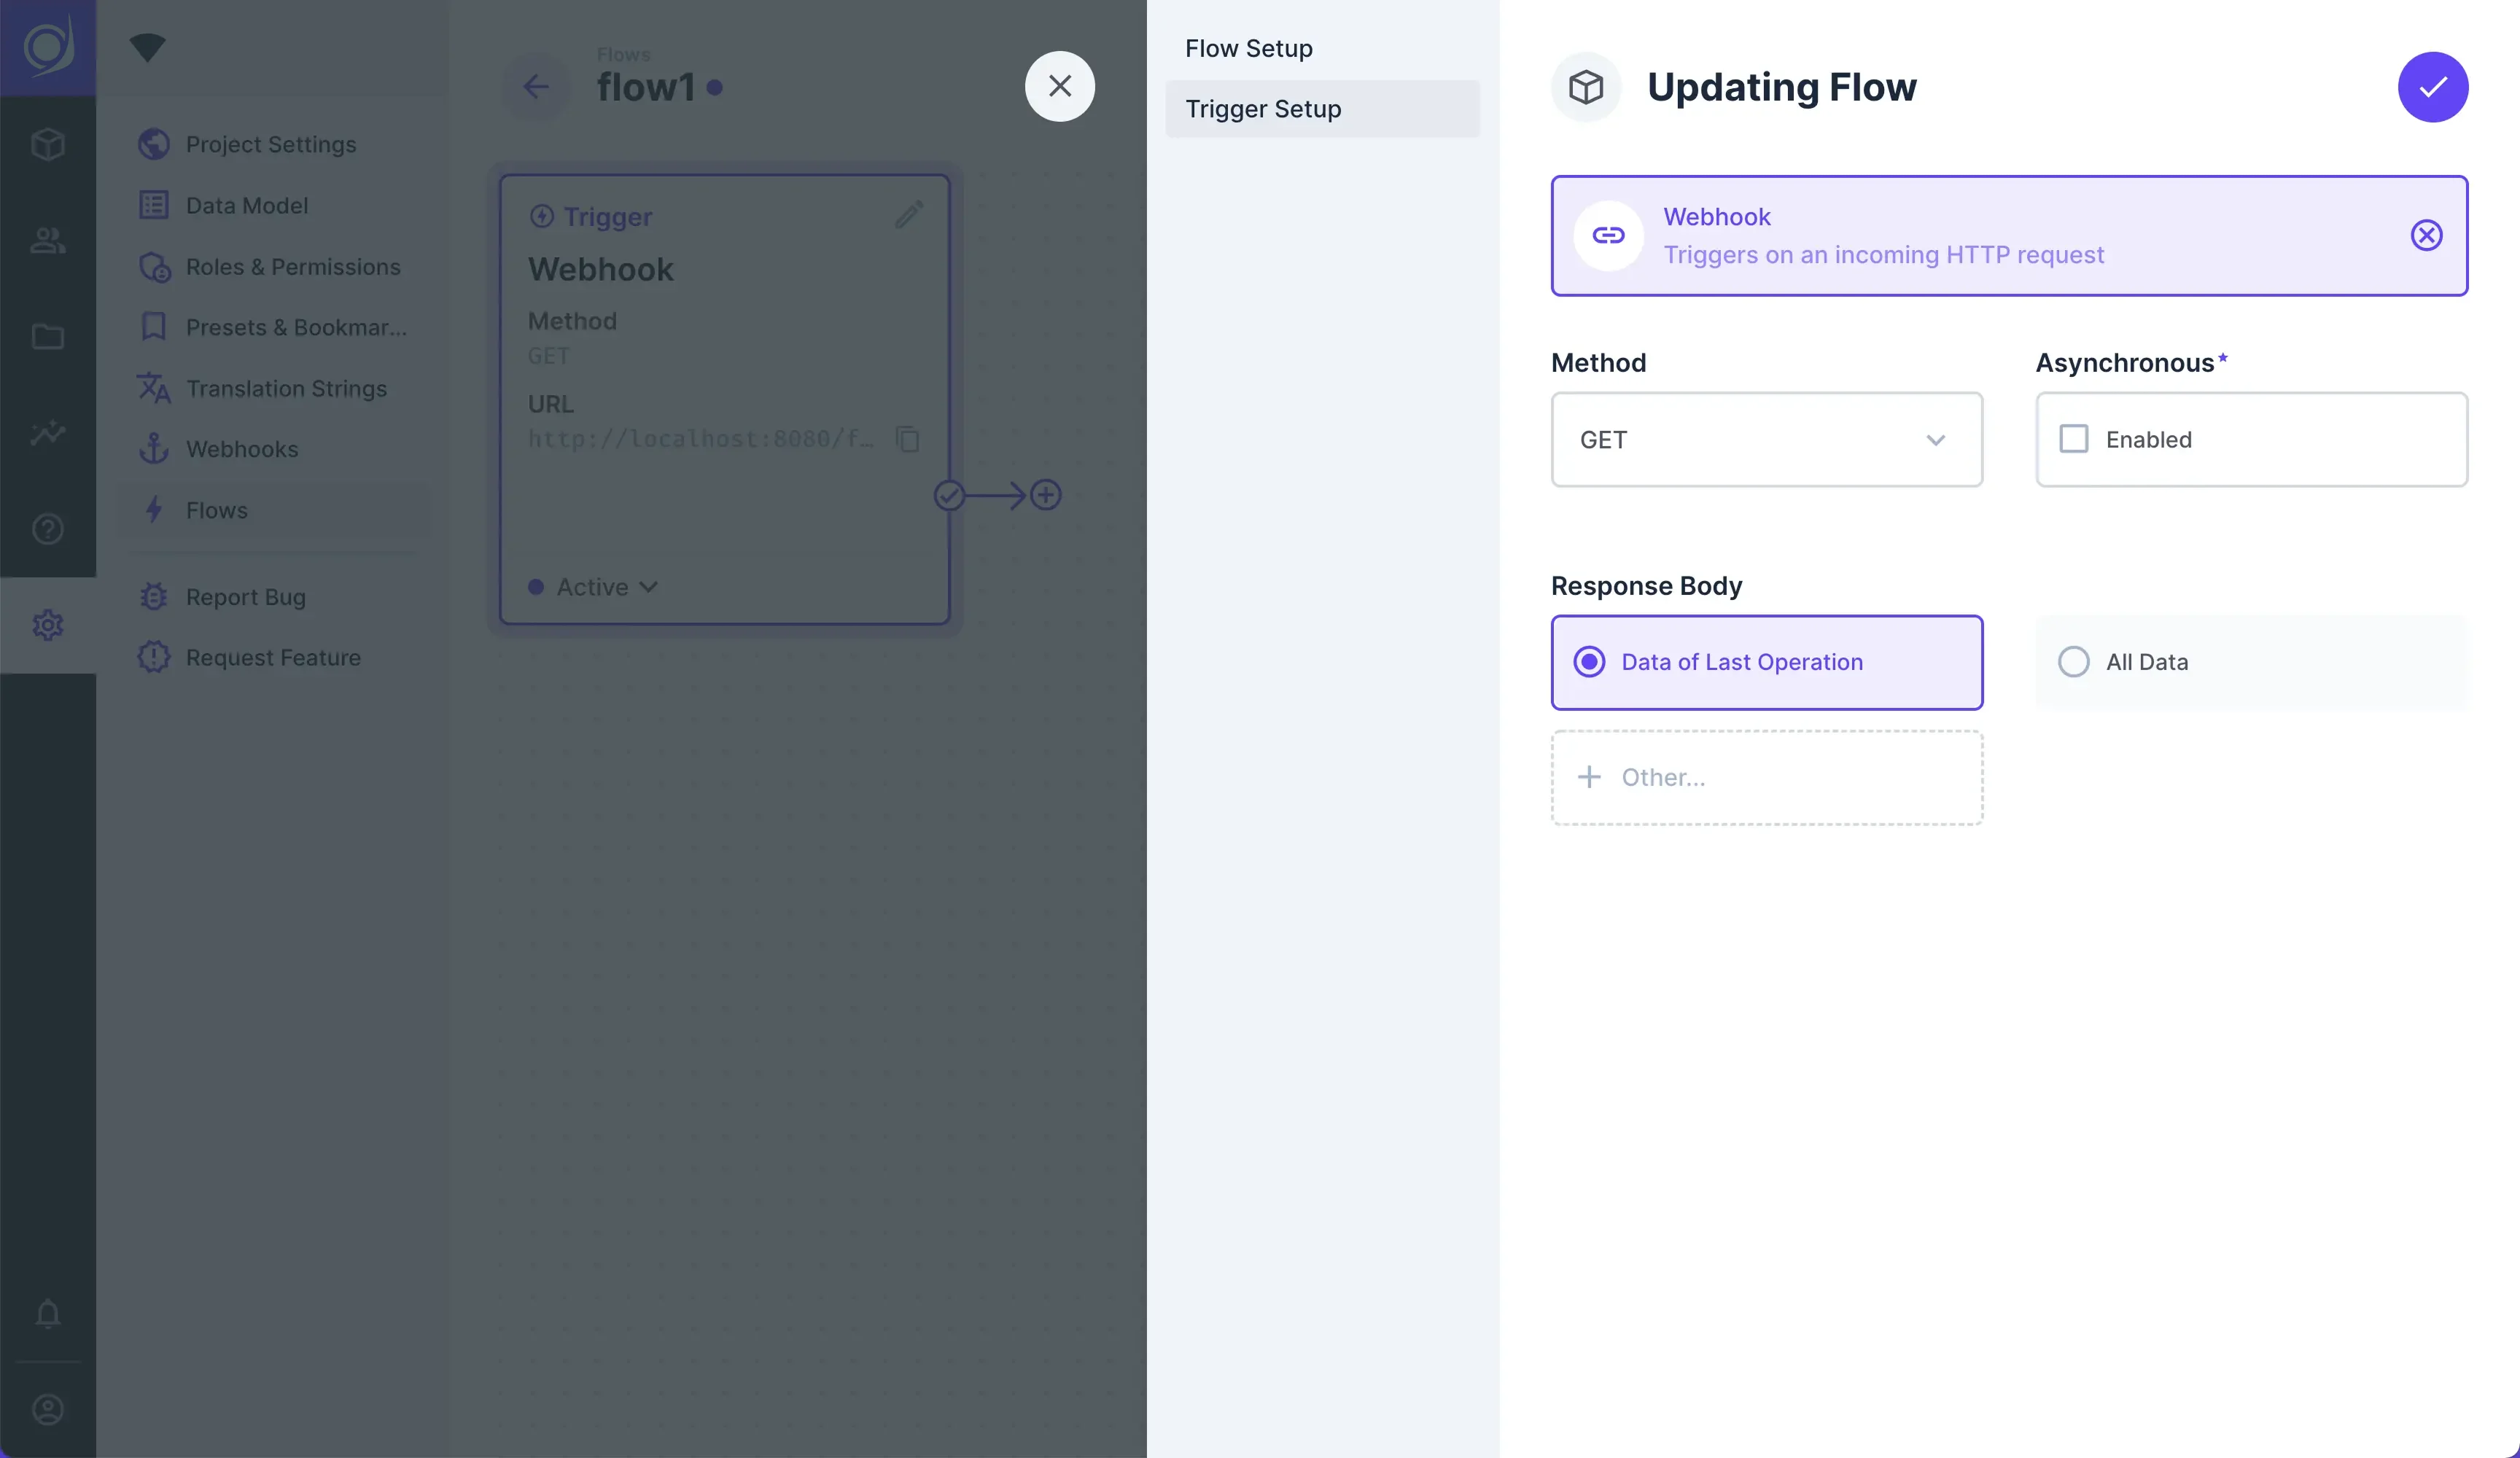Select Trigger Setup in Flow Setup
Viewport: 2520px width, 1458px height.
(1263, 109)
